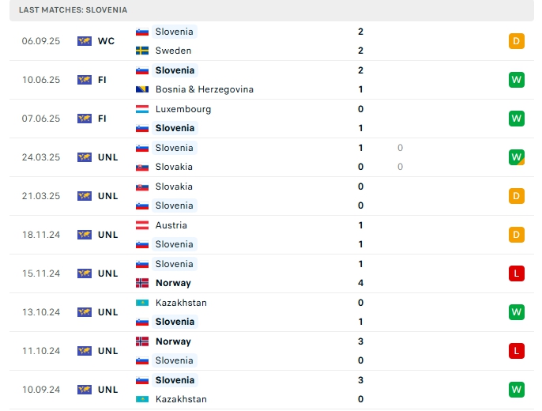Open Slovenia team link in Sweden match
Viewport: 542px width, 411px height.
[174, 32]
